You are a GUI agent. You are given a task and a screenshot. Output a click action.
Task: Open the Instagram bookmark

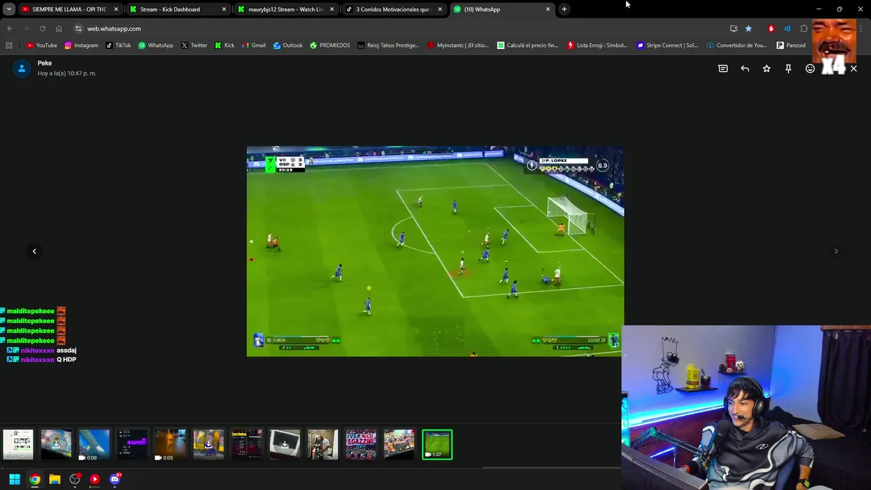[81, 46]
